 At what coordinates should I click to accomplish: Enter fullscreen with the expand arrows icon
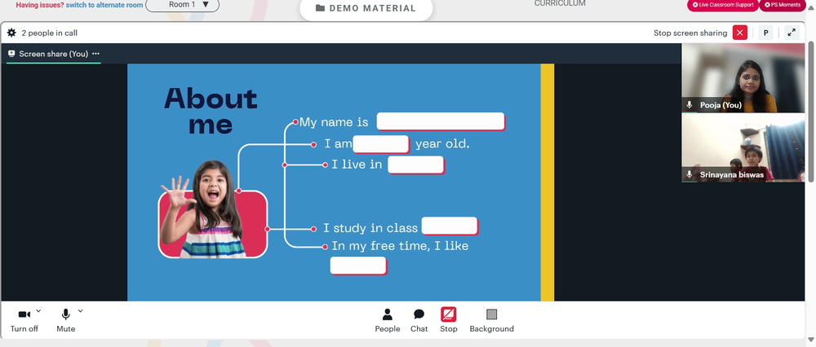tap(791, 33)
